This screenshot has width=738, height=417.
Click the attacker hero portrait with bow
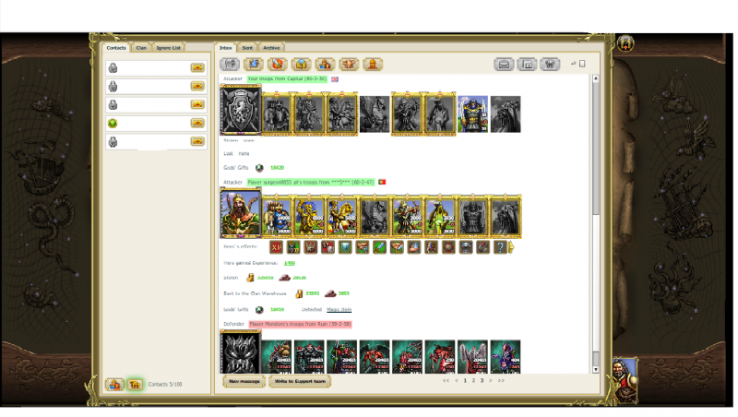click(240, 216)
